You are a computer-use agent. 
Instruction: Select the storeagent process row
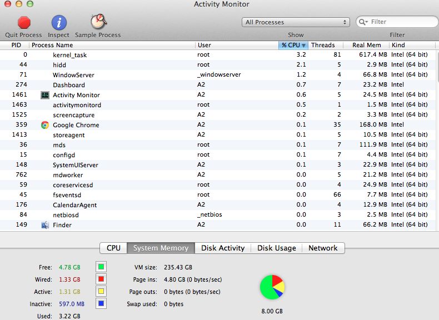[x=218, y=134]
